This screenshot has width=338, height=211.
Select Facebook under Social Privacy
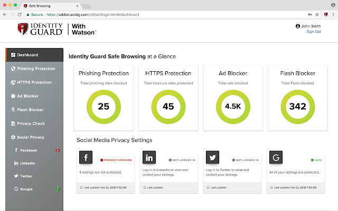[29, 150]
